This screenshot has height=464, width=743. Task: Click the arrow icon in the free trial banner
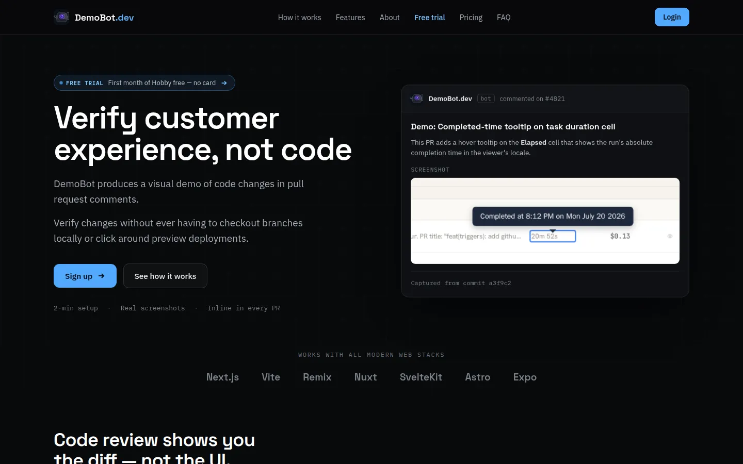224,83
